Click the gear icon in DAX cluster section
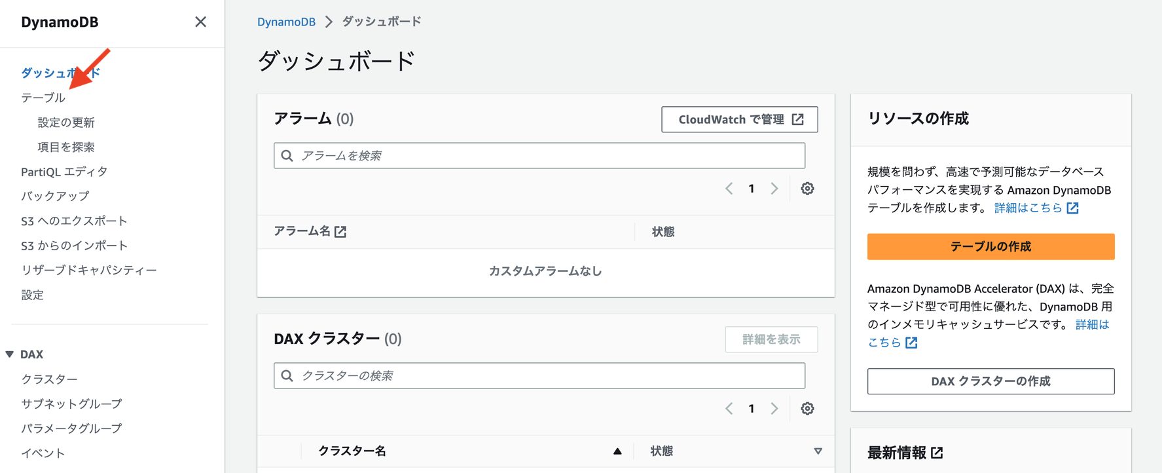The width and height of the screenshot is (1162, 473). click(807, 408)
